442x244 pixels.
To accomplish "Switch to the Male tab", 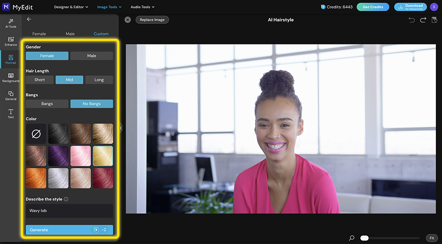I will (x=70, y=34).
